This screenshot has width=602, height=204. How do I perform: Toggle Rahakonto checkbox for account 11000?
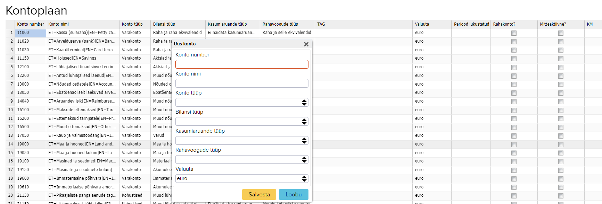(514, 33)
